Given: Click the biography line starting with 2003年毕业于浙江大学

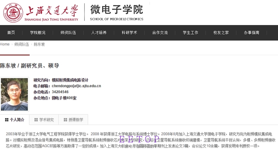Looking at the screenshot, I should [139, 134].
